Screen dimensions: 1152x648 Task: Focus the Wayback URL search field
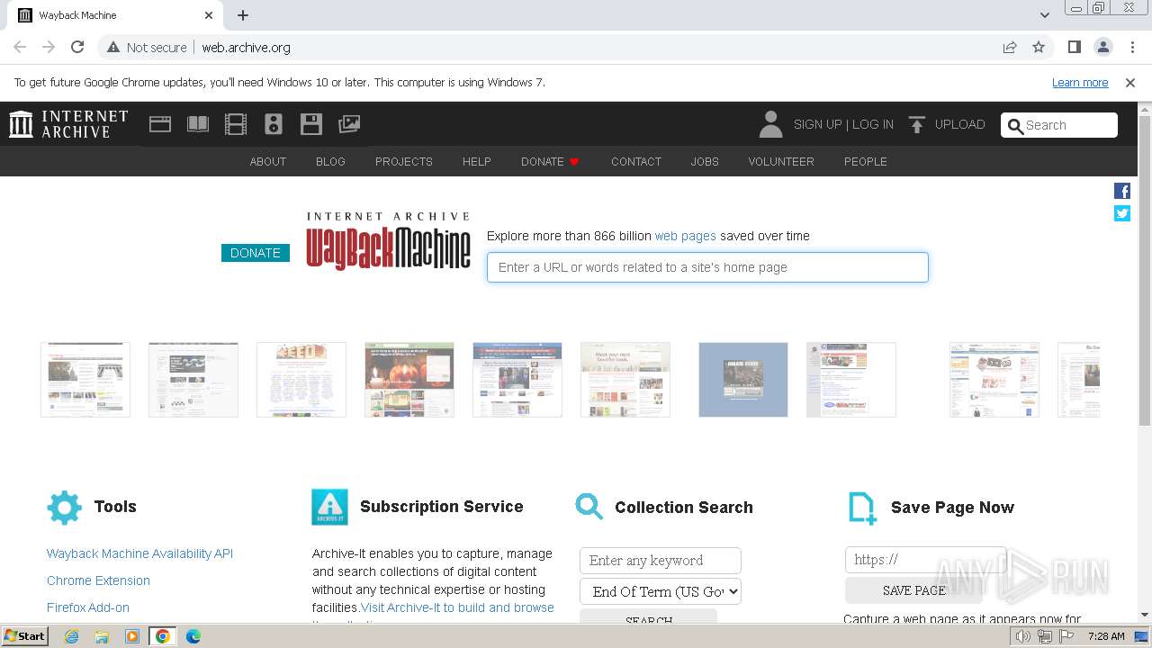pos(707,267)
